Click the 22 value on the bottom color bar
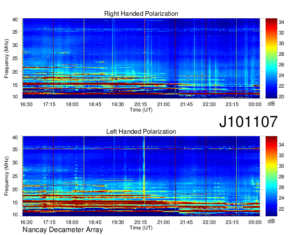 click(x=281, y=209)
